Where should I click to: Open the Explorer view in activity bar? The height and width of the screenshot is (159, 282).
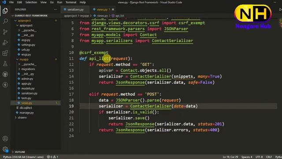point(5,11)
